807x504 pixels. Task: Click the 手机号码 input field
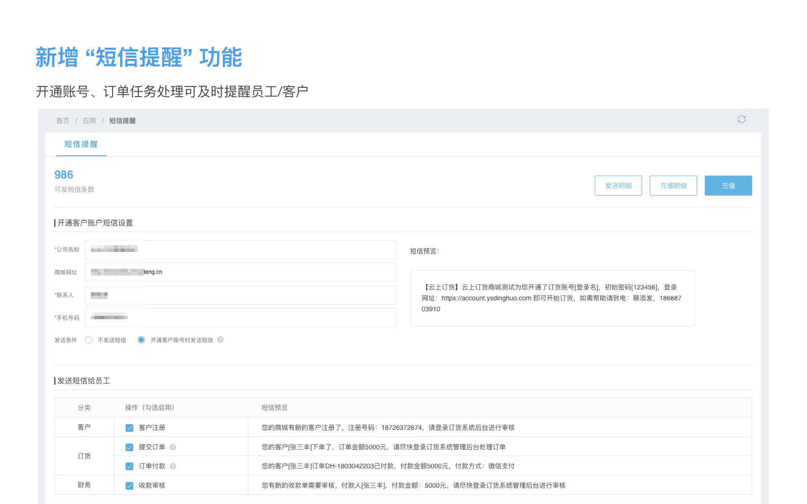240,318
